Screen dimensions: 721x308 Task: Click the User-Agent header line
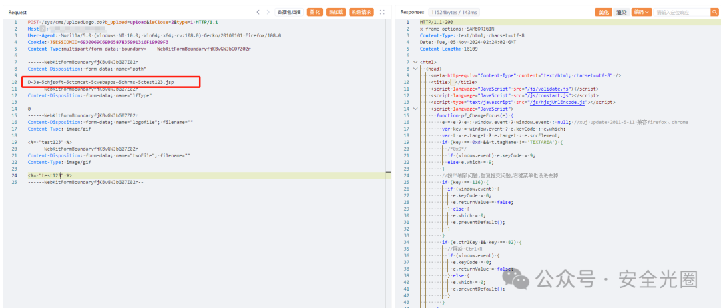click(154, 35)
